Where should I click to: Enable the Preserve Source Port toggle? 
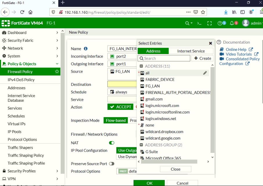tap(112, 164)
